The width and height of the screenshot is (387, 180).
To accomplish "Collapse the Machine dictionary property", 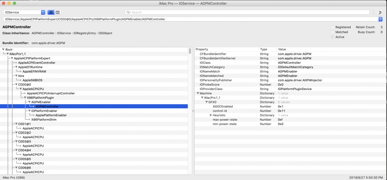I will click(x=198, y=93).
